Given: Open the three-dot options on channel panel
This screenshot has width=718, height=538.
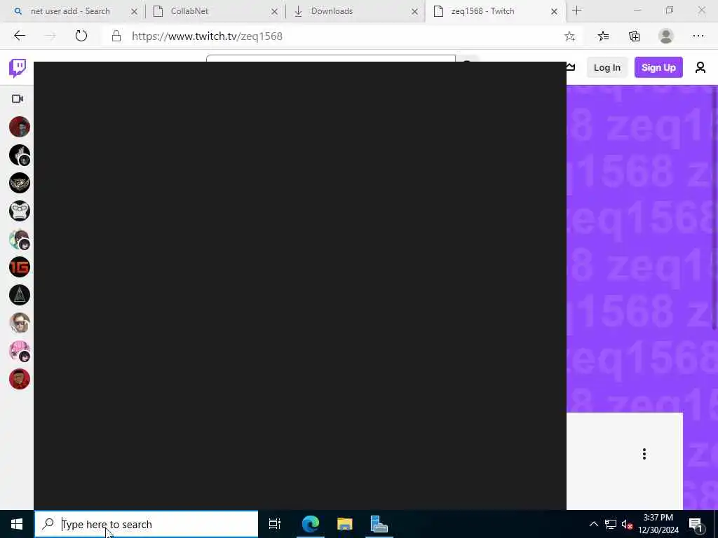Looking at the screenshot, I should [x=644, y=454].
